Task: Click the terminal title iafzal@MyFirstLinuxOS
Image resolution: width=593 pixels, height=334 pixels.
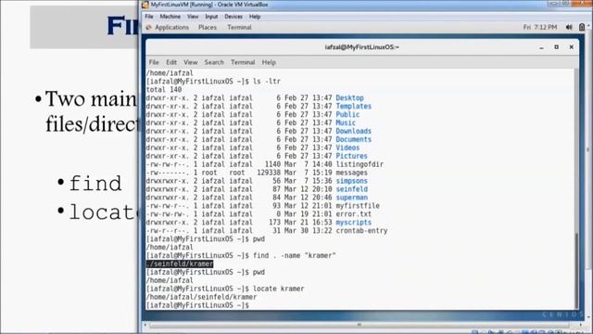Action: pos(362,47)
